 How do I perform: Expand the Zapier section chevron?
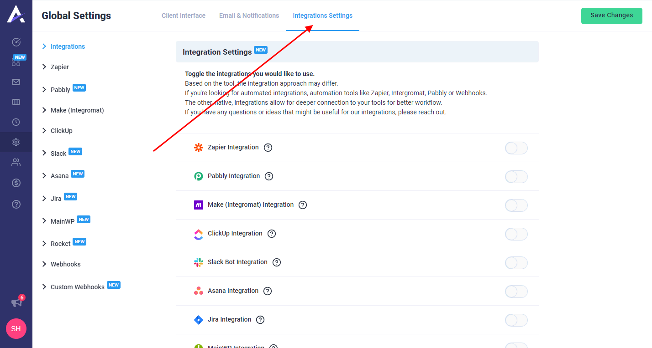[x=44, y=67]
